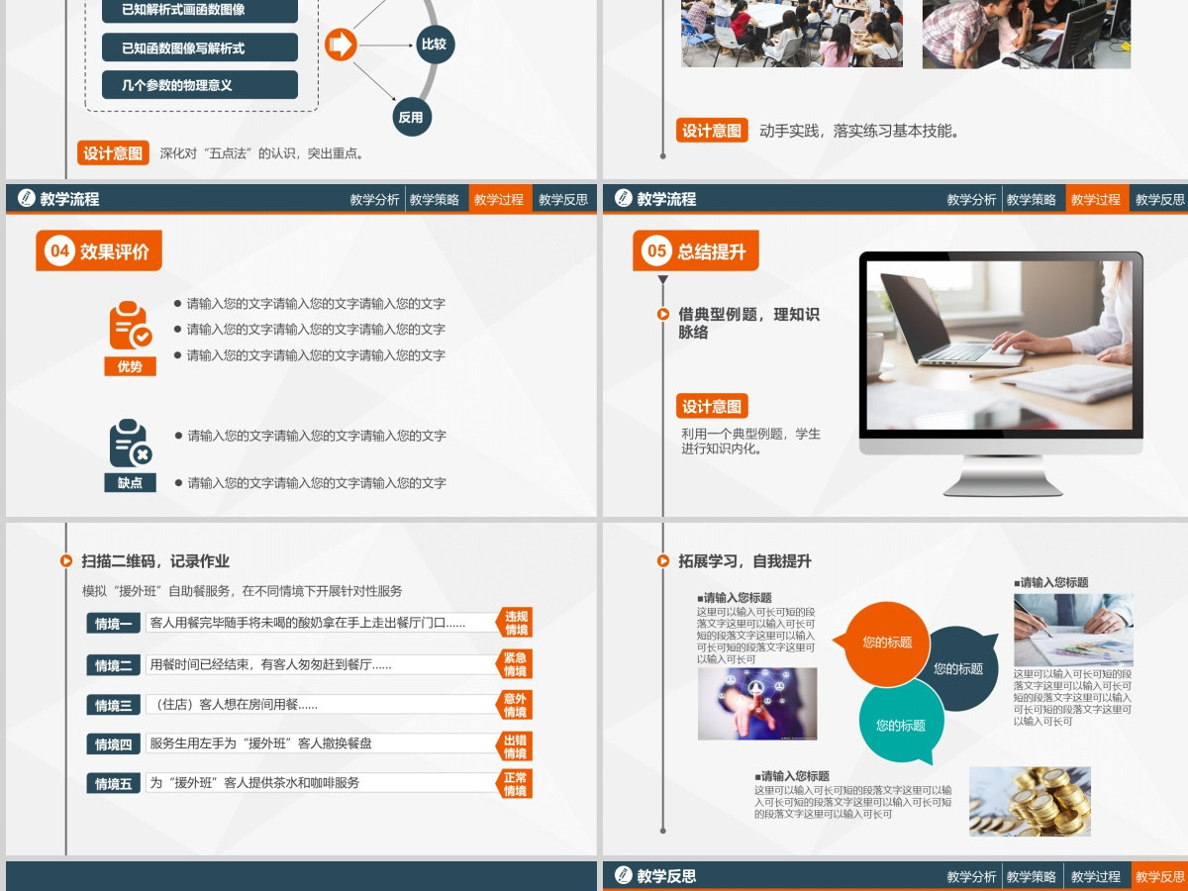Select the 教学过程 tab on the 总结提升 slide
The image size is (1188, 891).
[x=1096, y=199]
